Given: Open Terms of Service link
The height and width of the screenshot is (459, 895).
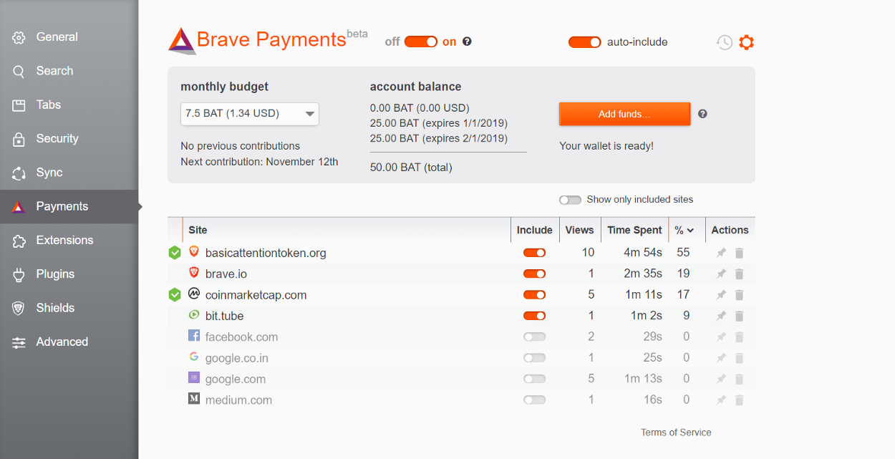Looking at the screenshot, I should tap(676, 433).
